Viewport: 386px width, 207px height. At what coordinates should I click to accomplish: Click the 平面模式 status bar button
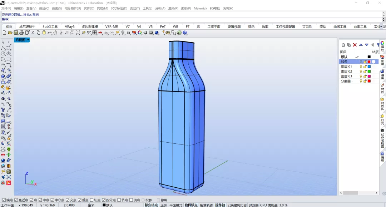pyautogui.click(x=176, y=205)
